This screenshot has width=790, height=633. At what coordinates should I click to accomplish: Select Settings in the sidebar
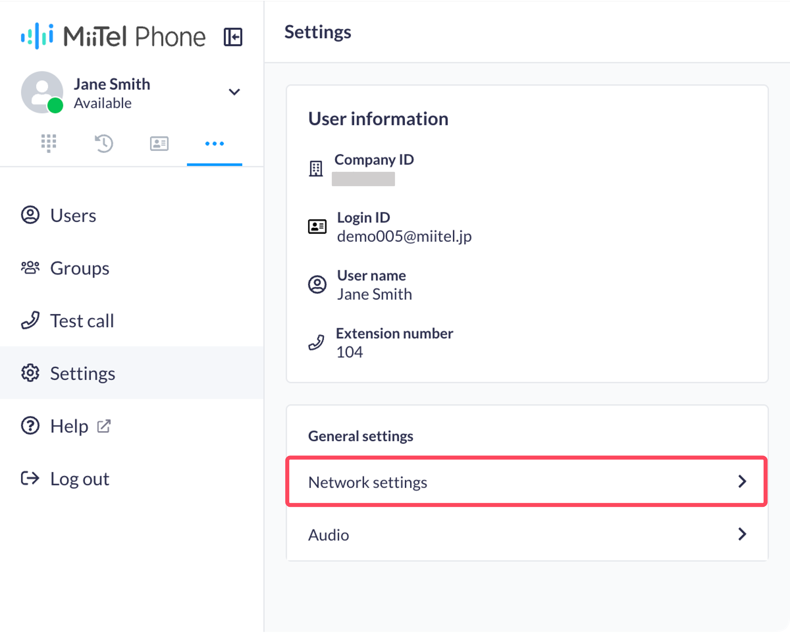pos(132,373)
